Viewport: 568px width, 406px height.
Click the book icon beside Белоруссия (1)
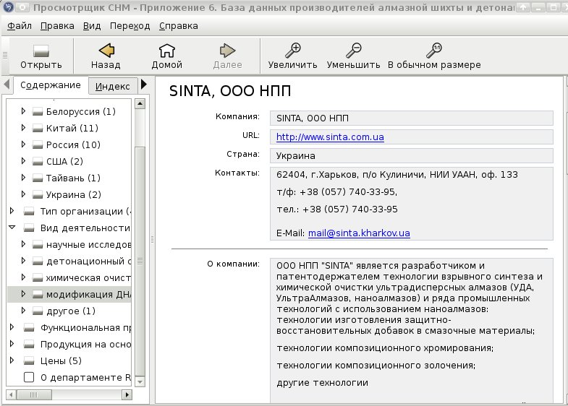click(38, 112)
